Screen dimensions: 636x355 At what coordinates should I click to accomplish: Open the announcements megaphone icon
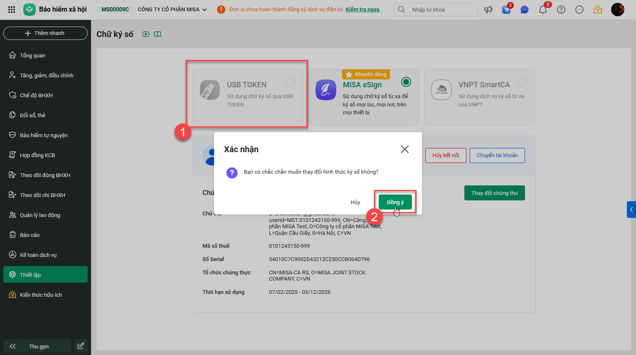coord(488,10)
